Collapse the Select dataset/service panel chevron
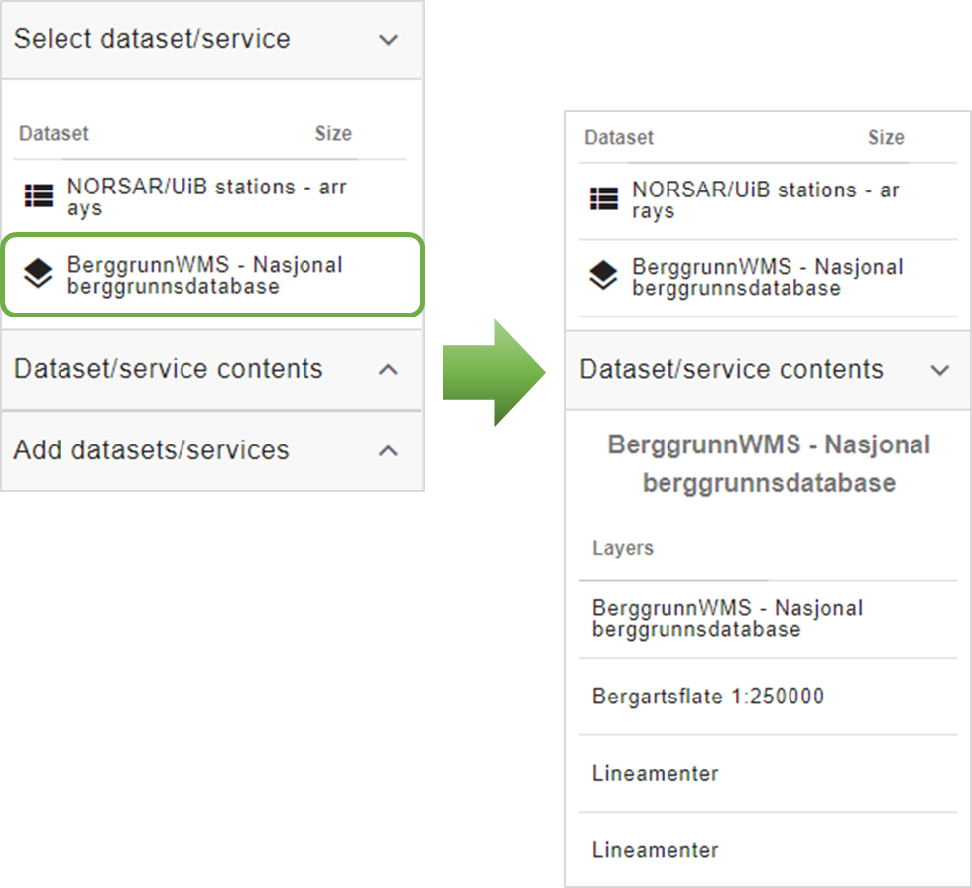Image resolution: width=972 pixels, height=888 pixels. pos(388,40)
